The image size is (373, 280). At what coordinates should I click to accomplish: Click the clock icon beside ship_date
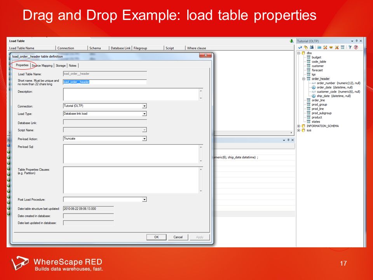click(314, 96)
